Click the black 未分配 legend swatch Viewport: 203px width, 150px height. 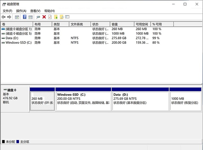coord(3,142)
